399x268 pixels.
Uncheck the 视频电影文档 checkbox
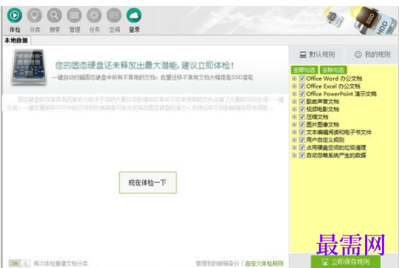tap(302, 109)
